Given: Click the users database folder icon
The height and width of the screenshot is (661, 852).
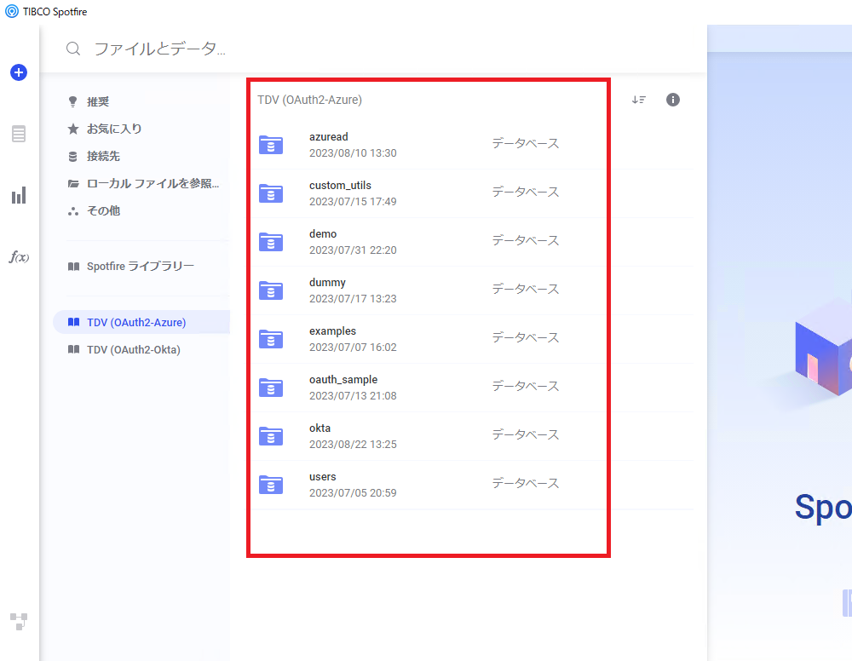Looking at the screenshot, I should click(x=271, y=485).
